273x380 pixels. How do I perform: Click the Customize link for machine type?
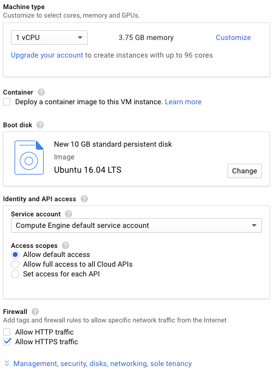point(233,38)
